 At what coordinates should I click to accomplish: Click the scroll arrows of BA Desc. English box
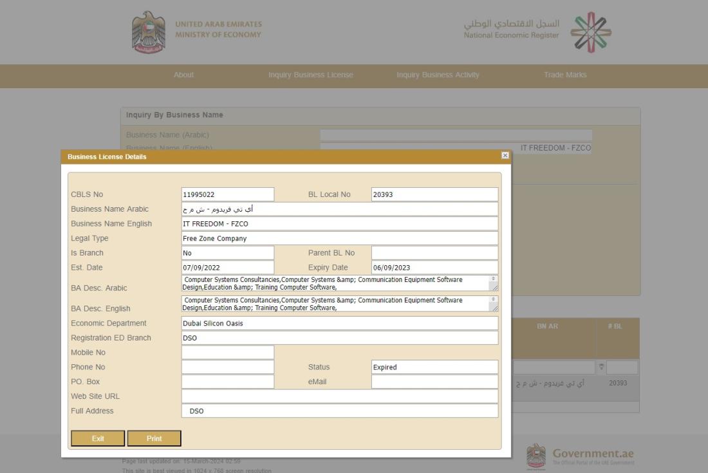coord(493,299)
